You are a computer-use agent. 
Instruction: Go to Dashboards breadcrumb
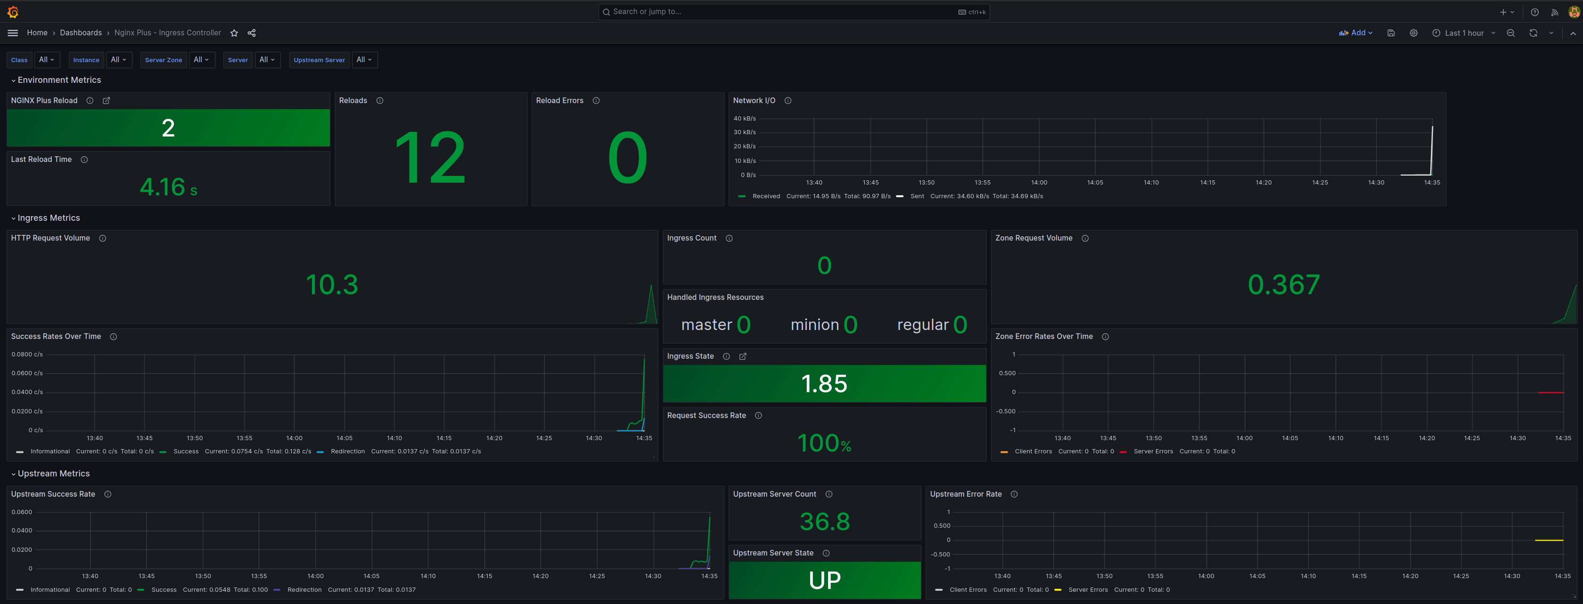81,33
